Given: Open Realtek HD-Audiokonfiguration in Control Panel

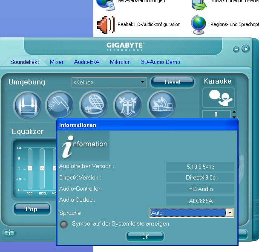Looking at the screenshot, I should (x=138, y=24).
